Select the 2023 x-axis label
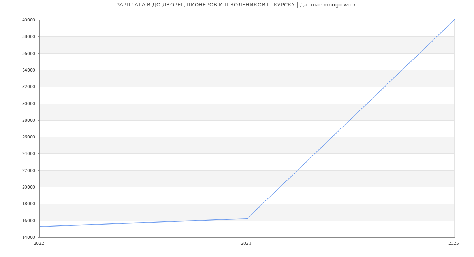Screen dimensions: 474x257 tap(246, 244)
